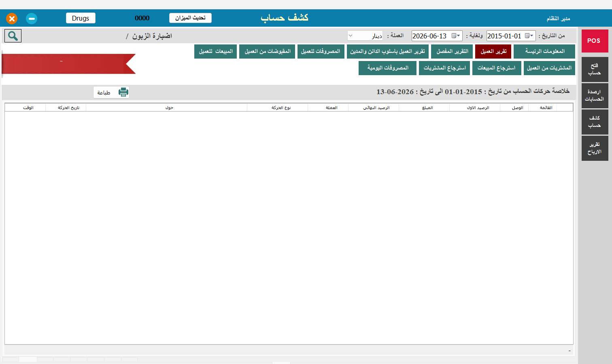
Task: Click into the من التاريخ date field
Action: (x=511, y=36)
